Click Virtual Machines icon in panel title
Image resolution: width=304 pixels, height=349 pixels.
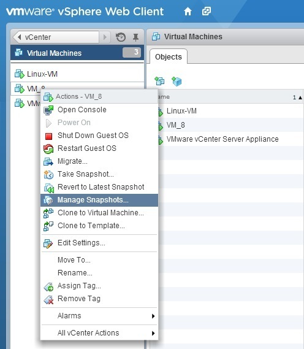(156, 37)
